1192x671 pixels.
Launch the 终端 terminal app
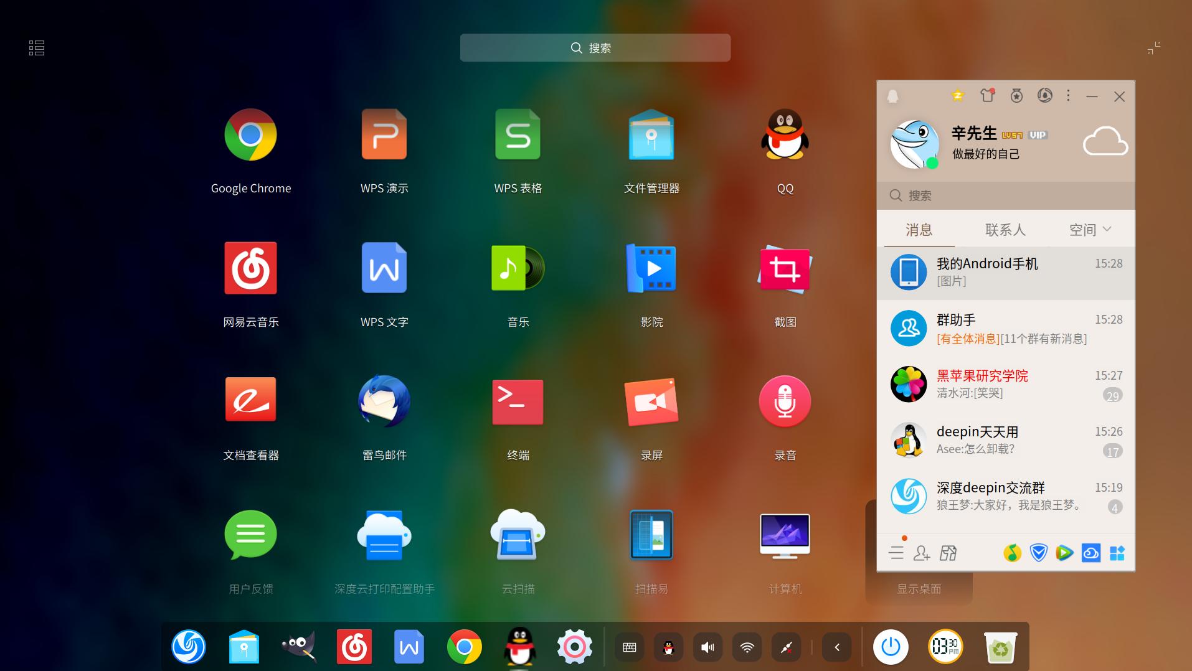coord(518,402)
